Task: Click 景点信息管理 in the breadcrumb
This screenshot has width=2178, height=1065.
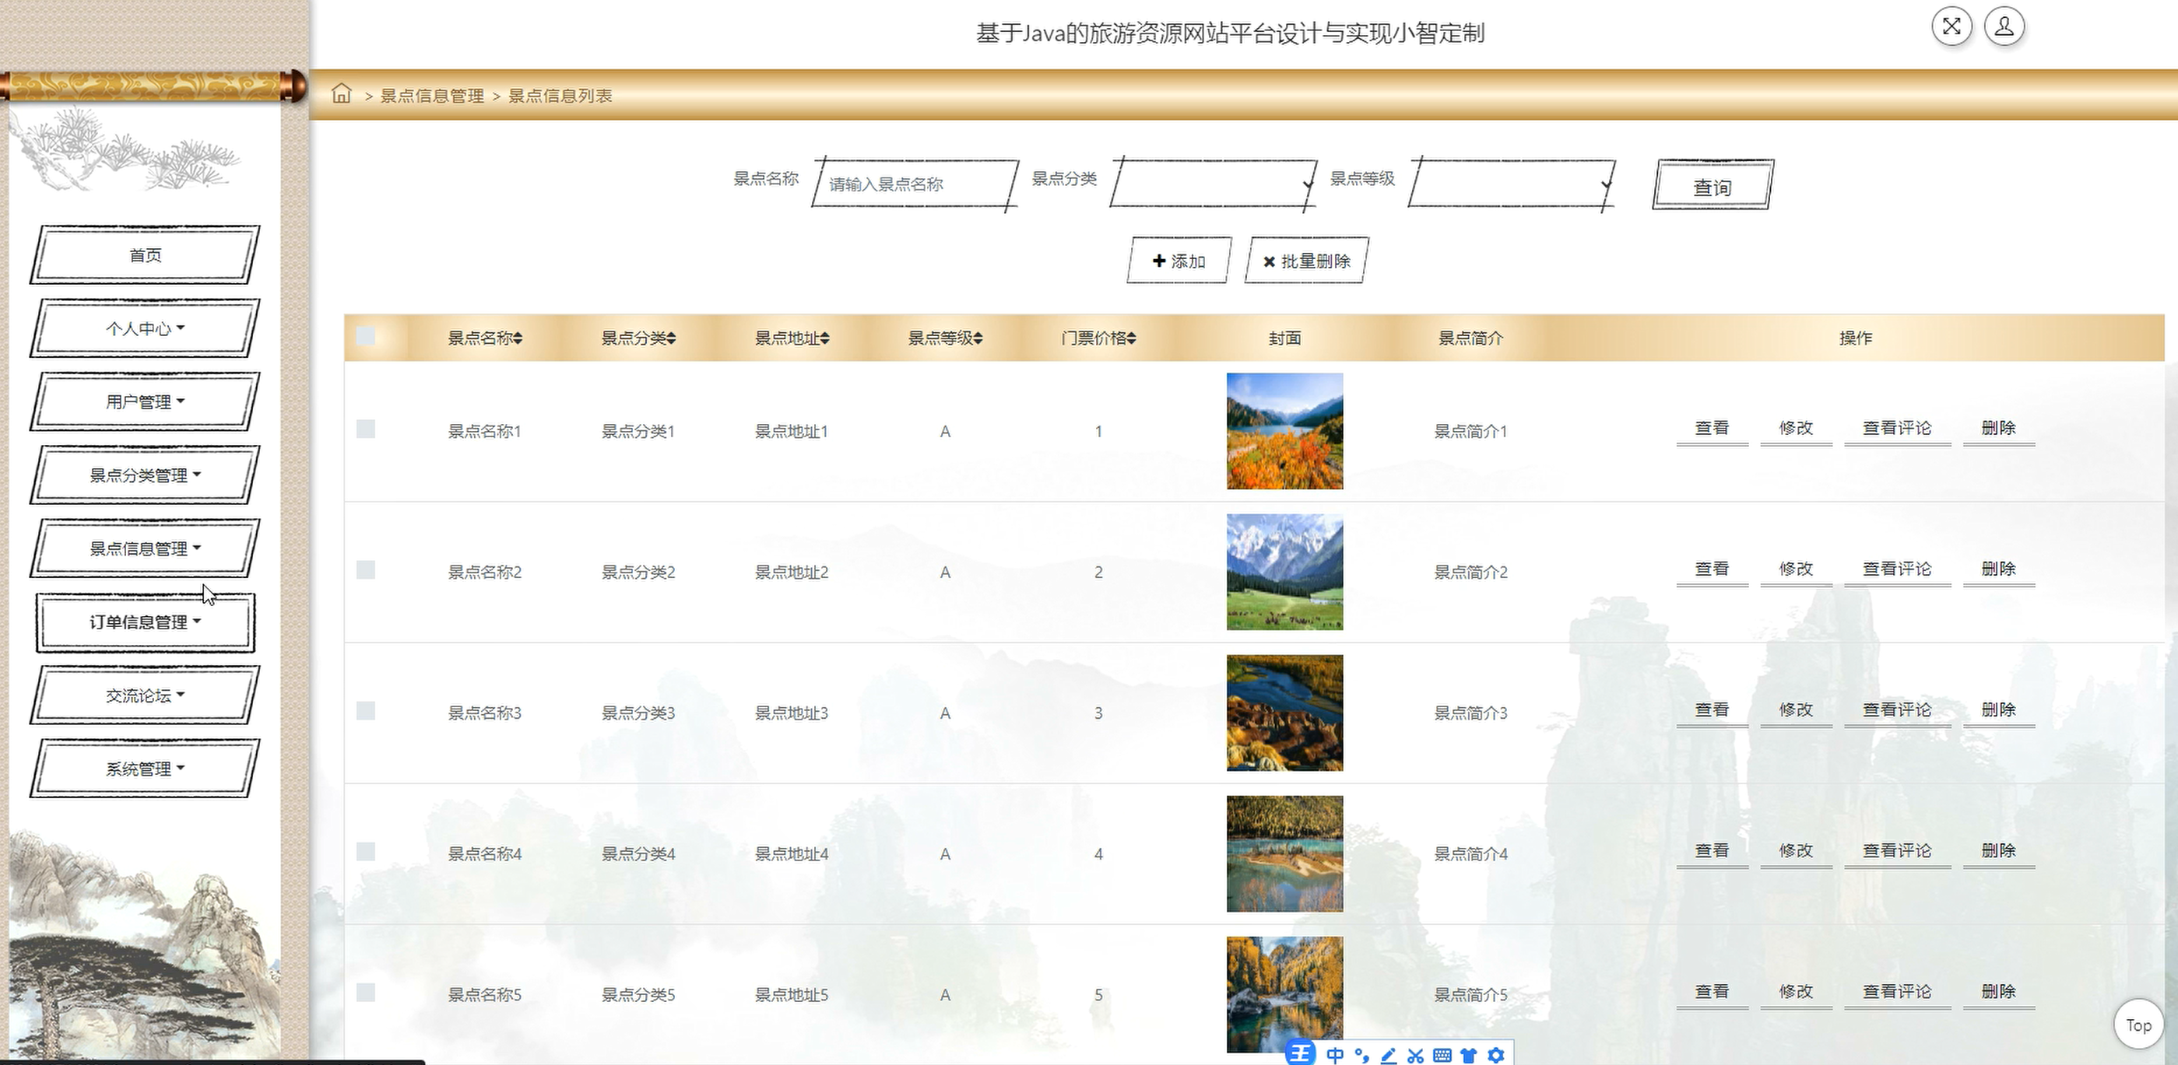Action: [431, 96]
